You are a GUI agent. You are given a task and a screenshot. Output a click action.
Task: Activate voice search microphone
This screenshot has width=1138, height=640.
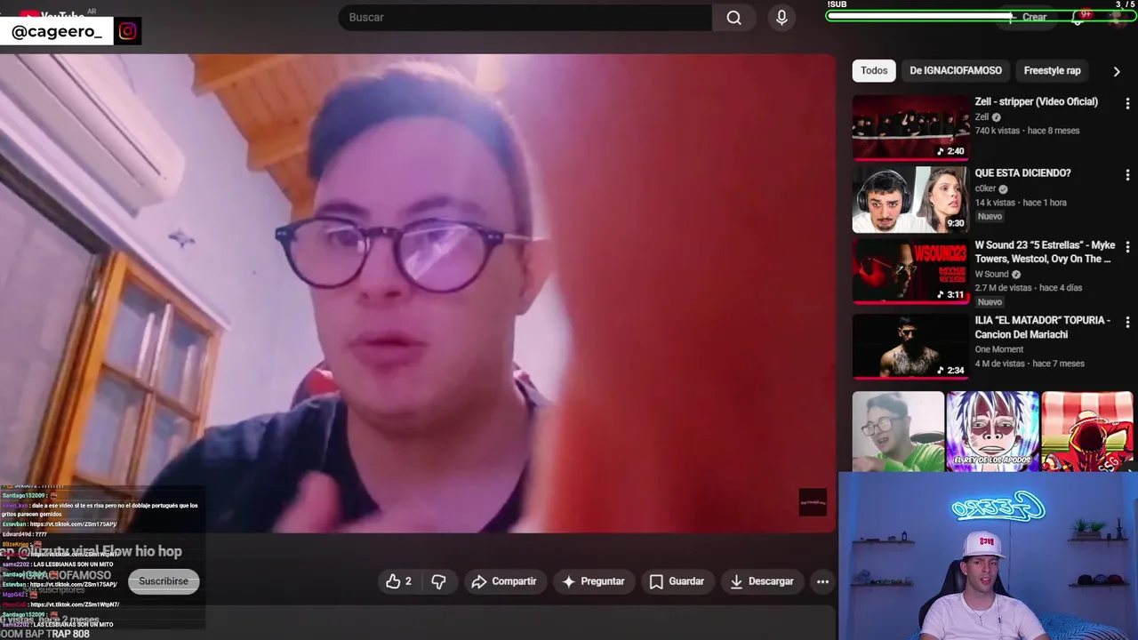(781, 18)
